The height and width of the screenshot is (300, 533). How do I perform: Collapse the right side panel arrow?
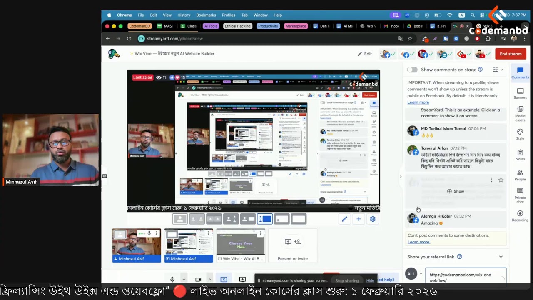pos(401,177)
